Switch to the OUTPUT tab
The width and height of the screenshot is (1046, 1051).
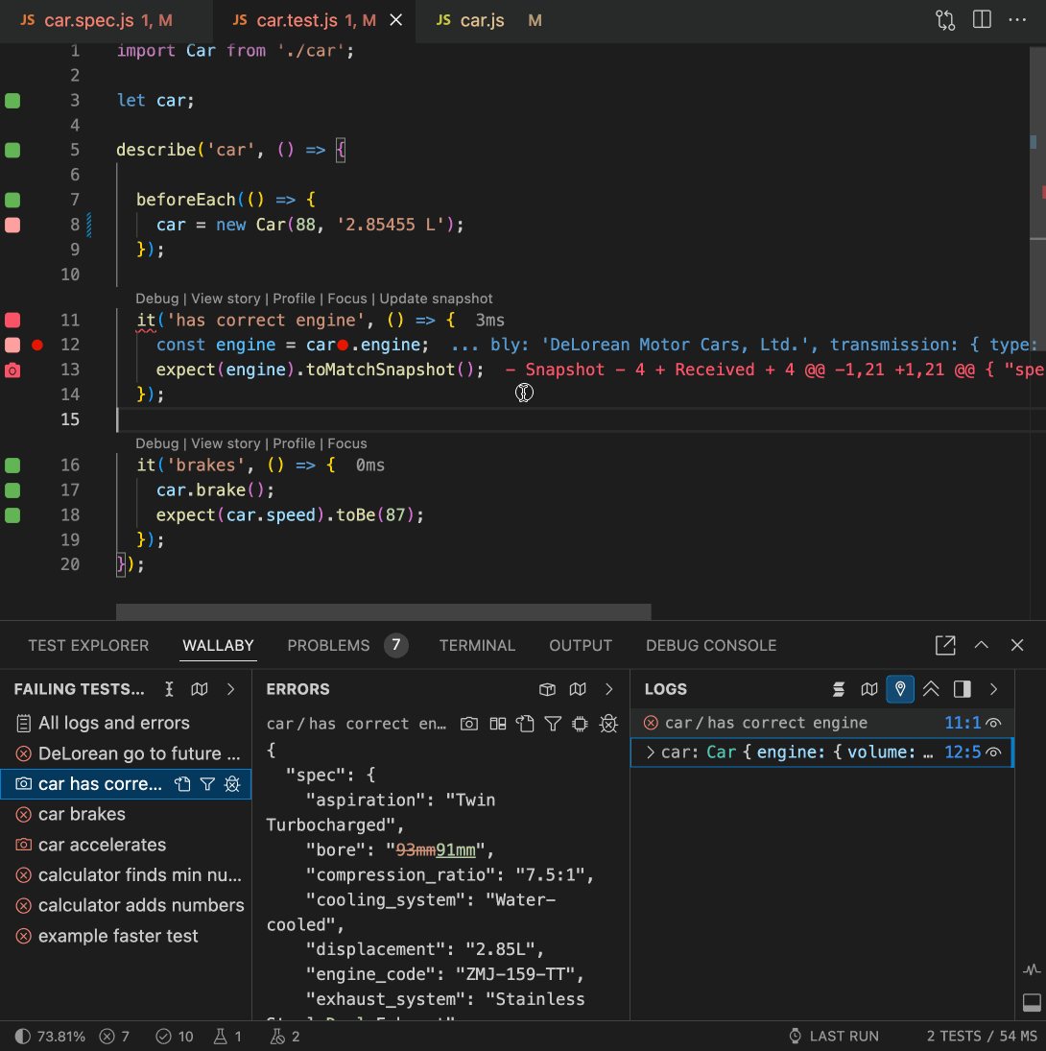tap(581, 646)
